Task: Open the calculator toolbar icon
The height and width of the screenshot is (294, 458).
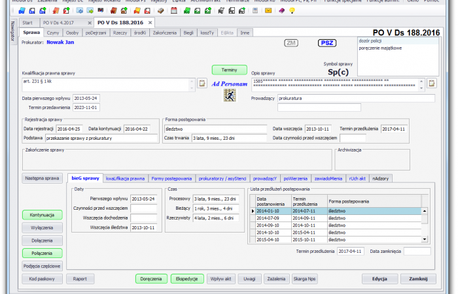Action: tap(255, 11)
